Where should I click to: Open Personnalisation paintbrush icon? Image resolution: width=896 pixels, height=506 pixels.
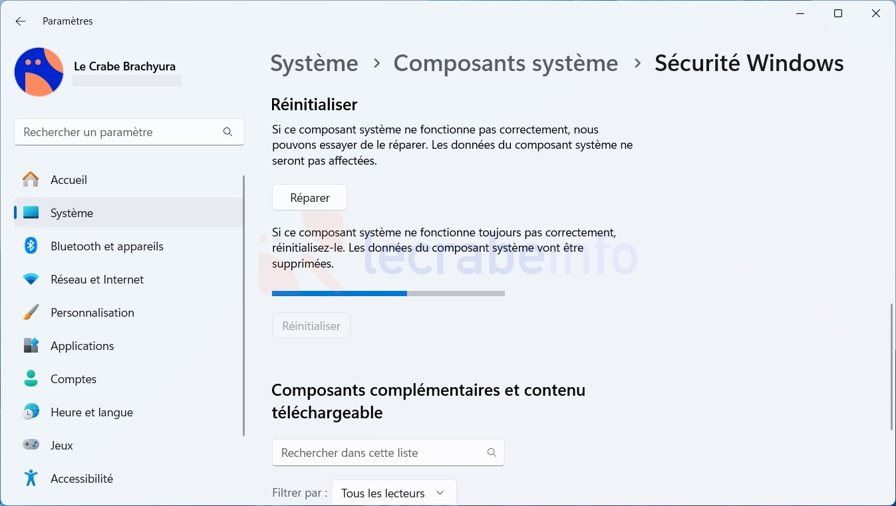point(31,313)
